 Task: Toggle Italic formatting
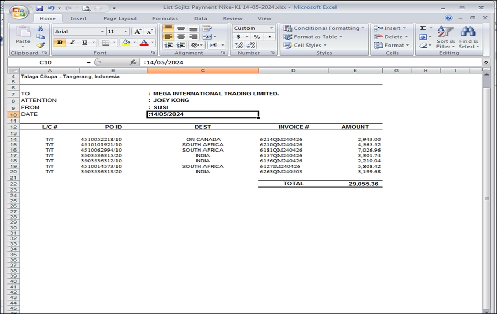72,42
